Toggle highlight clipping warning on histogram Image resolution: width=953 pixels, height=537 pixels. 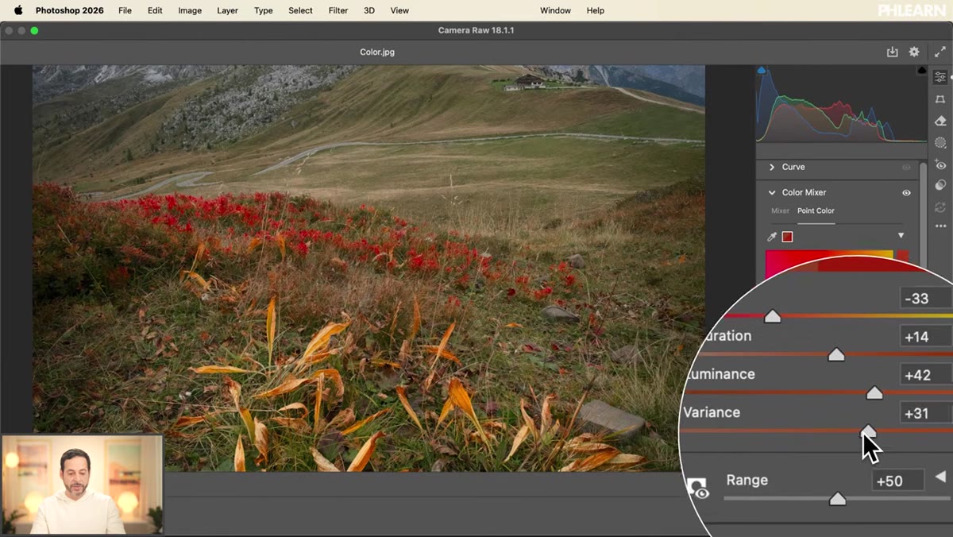coord(921,71)
